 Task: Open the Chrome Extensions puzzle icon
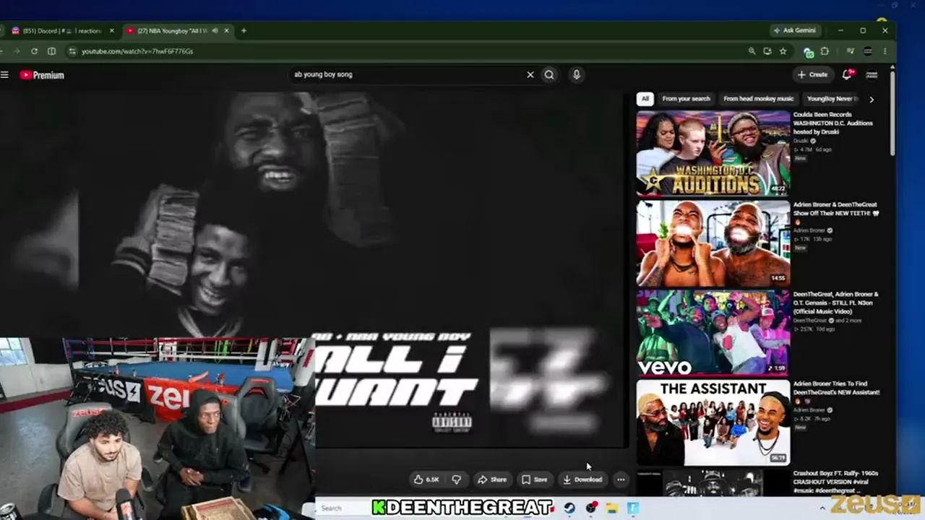pyautogui.click(x=825, y=51)
